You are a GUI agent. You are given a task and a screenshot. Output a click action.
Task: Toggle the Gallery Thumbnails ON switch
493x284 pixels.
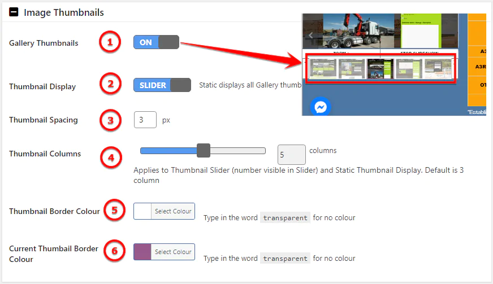click(x=156, y=42)
